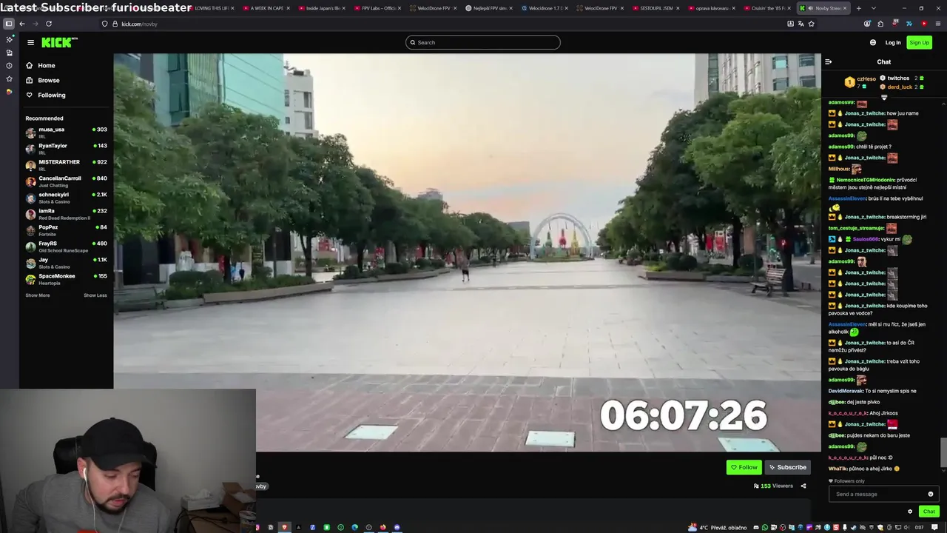
Task: Send message with green Chat button
Action: click(929, 512)
